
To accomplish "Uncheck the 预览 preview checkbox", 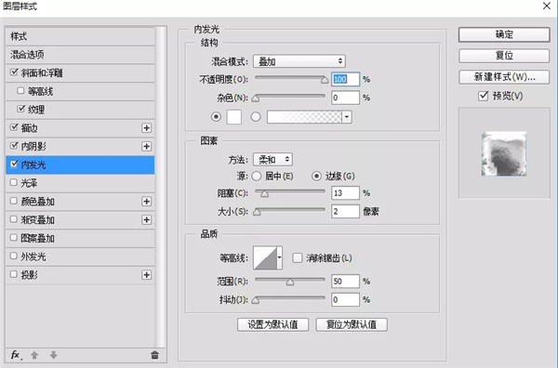I will [x=483, y=96].
